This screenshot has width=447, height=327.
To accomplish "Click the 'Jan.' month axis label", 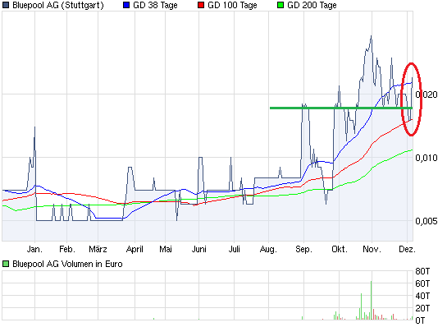I will click(34, 249).
